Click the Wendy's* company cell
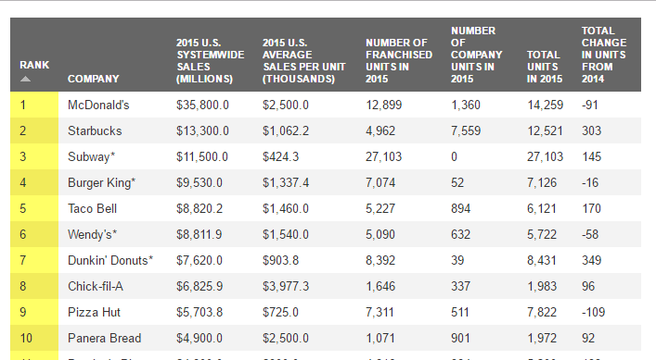The image size is (656, 360). 92,234
